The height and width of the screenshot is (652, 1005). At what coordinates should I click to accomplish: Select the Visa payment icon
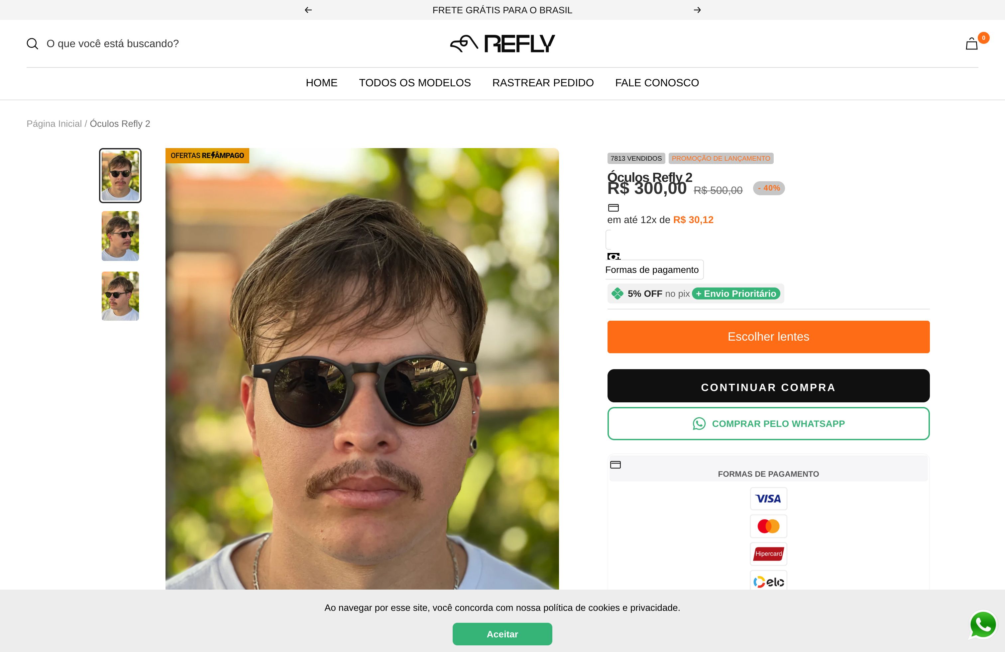click(768, 499)
